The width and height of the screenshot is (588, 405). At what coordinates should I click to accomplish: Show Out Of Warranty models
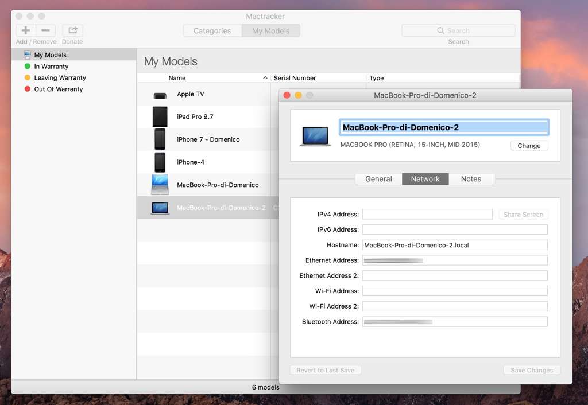click(x=58, y=89)
